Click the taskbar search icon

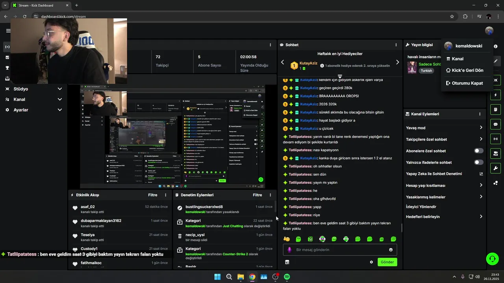point(229,277)
